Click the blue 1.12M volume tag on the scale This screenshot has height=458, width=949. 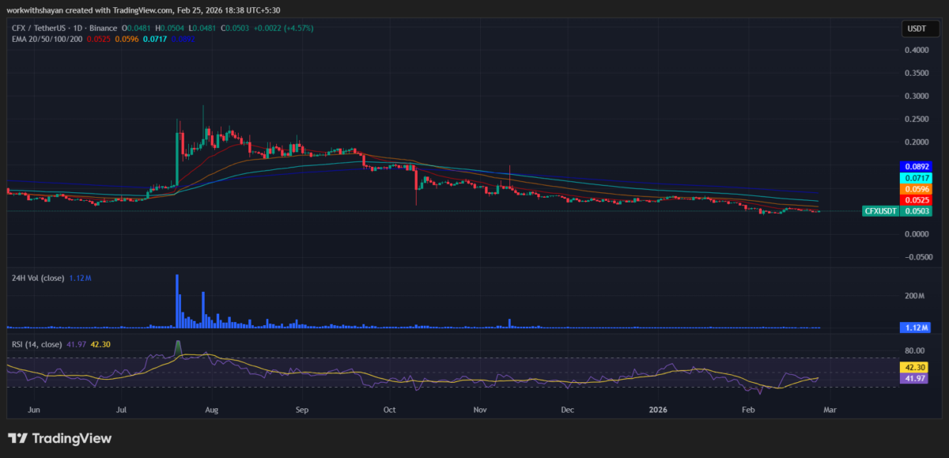913,327
